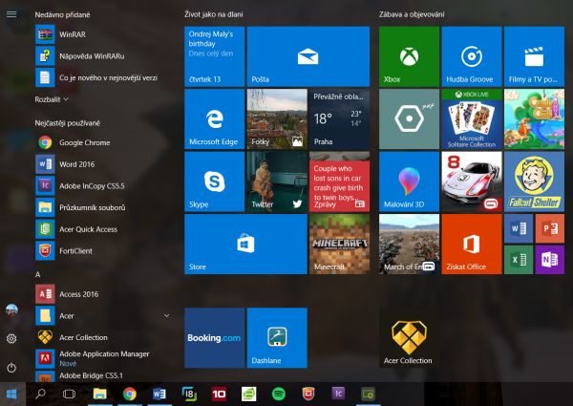Open File Explorer from the taskbar
573x406 pixels.
(x=99, y=394)
